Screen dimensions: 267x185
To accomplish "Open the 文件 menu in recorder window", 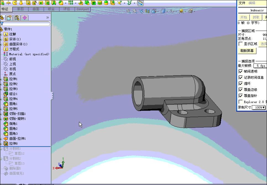I will click(242, 3).
